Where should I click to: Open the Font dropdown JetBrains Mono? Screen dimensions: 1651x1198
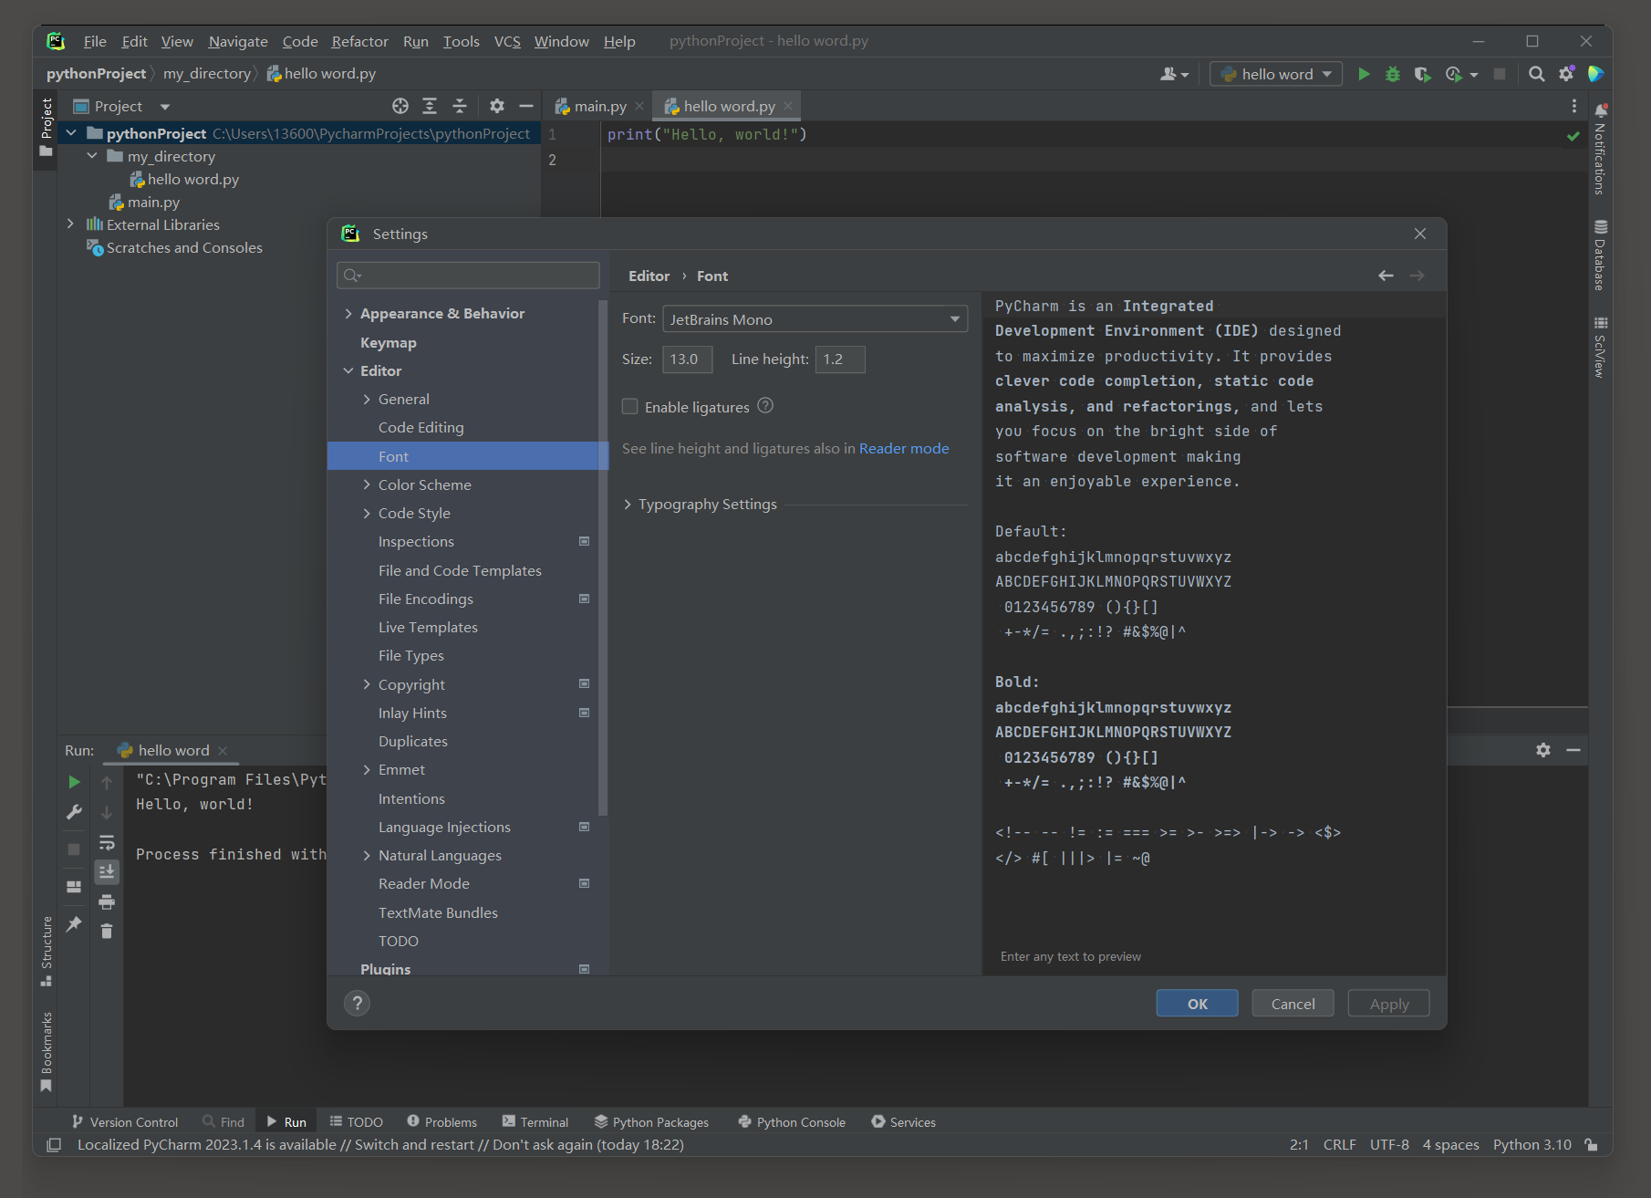(815, 319)
